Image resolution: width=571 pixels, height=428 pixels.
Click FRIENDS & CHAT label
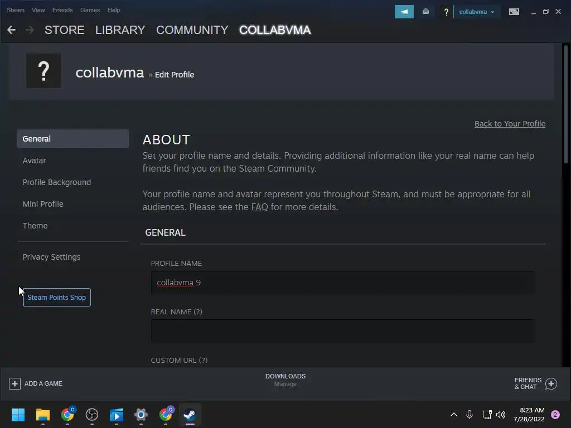(528, 383)
